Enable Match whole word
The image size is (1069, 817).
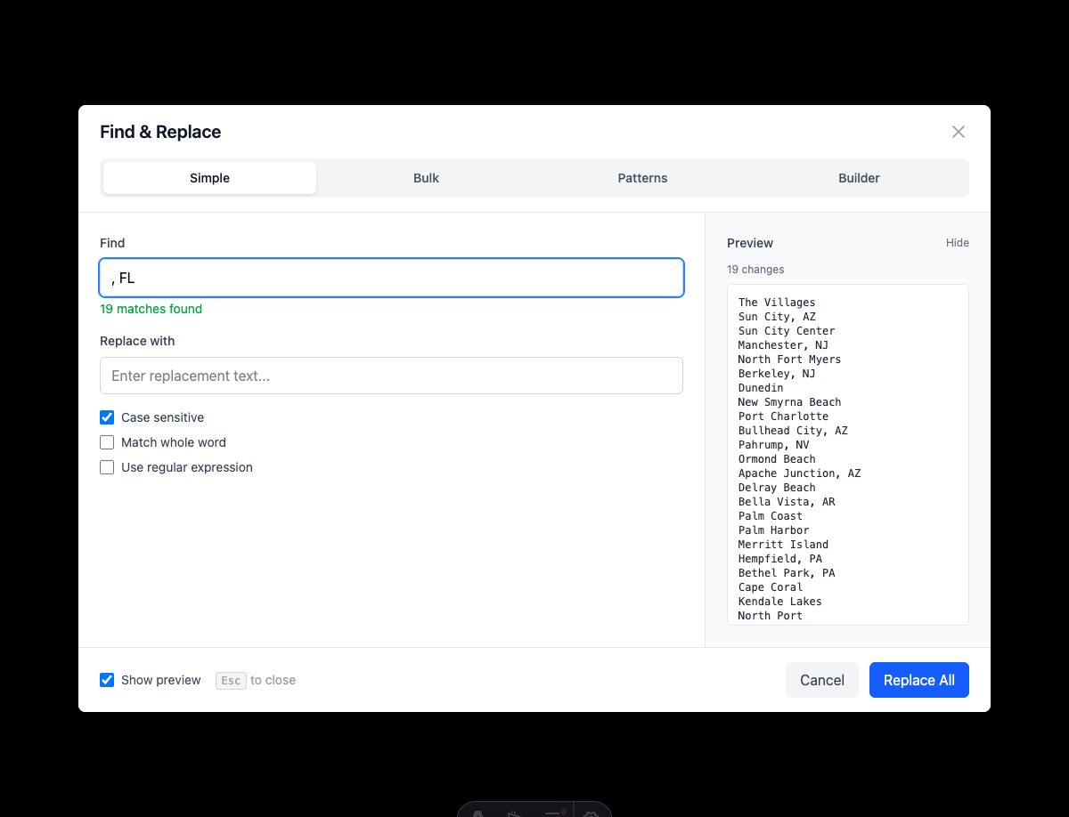click(x=107, y=442)
